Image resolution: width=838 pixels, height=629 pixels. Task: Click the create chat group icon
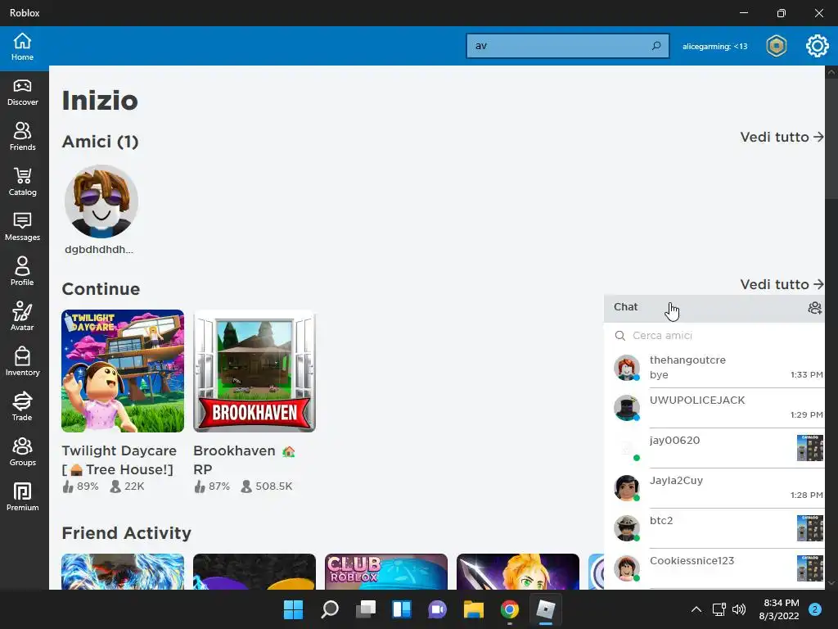coord(814,308)
